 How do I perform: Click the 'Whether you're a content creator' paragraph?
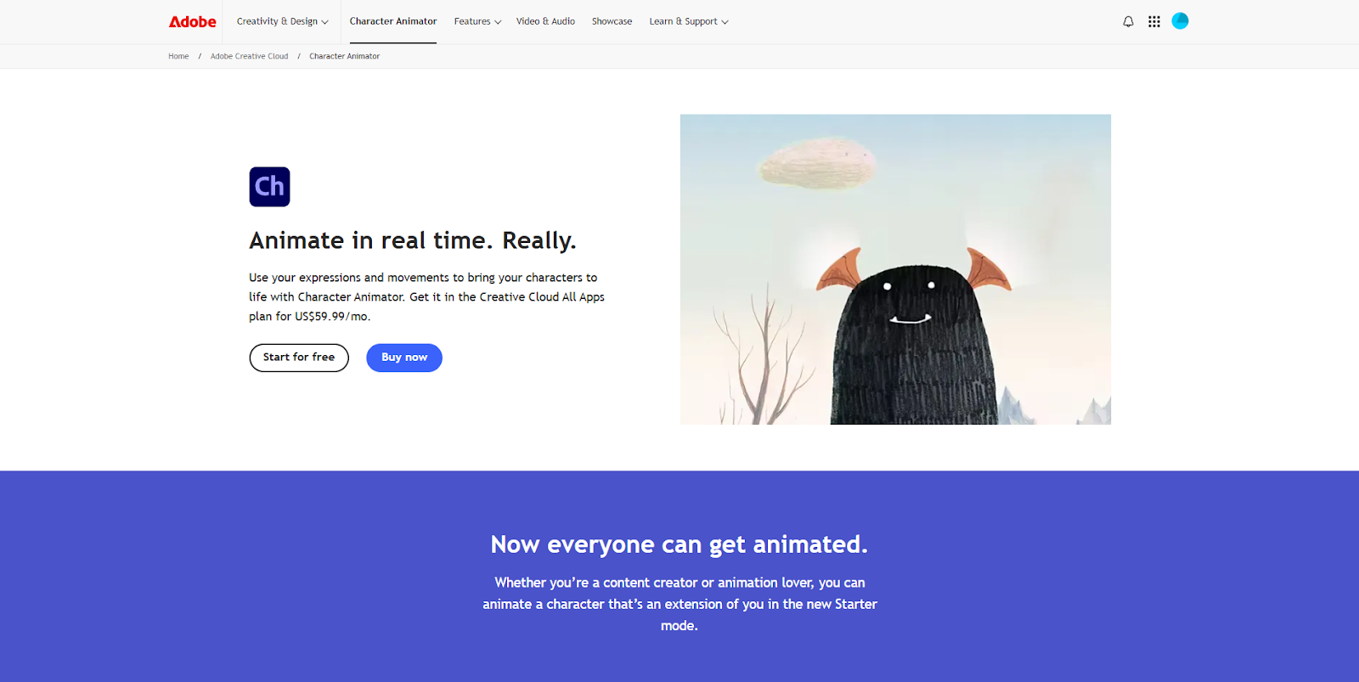[679, 604]
